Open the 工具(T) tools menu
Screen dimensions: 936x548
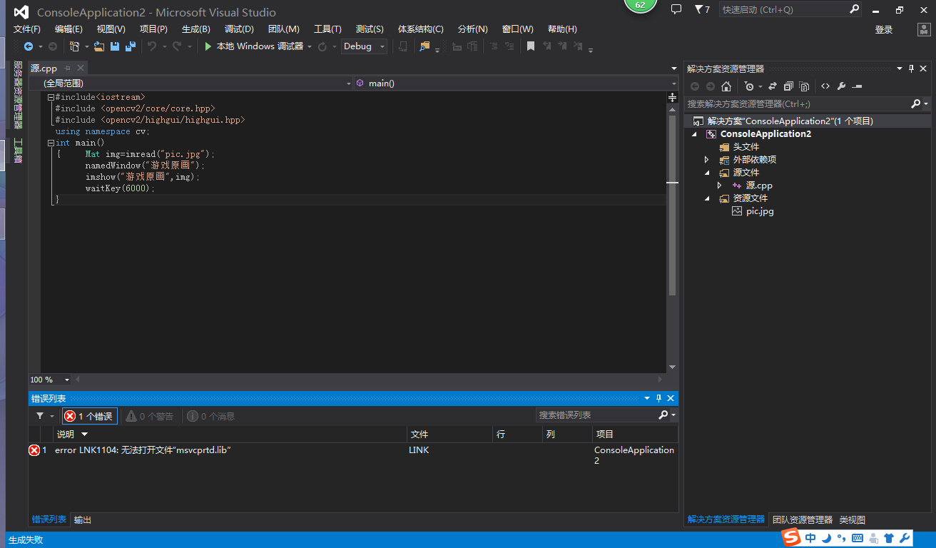click(327, 29)
